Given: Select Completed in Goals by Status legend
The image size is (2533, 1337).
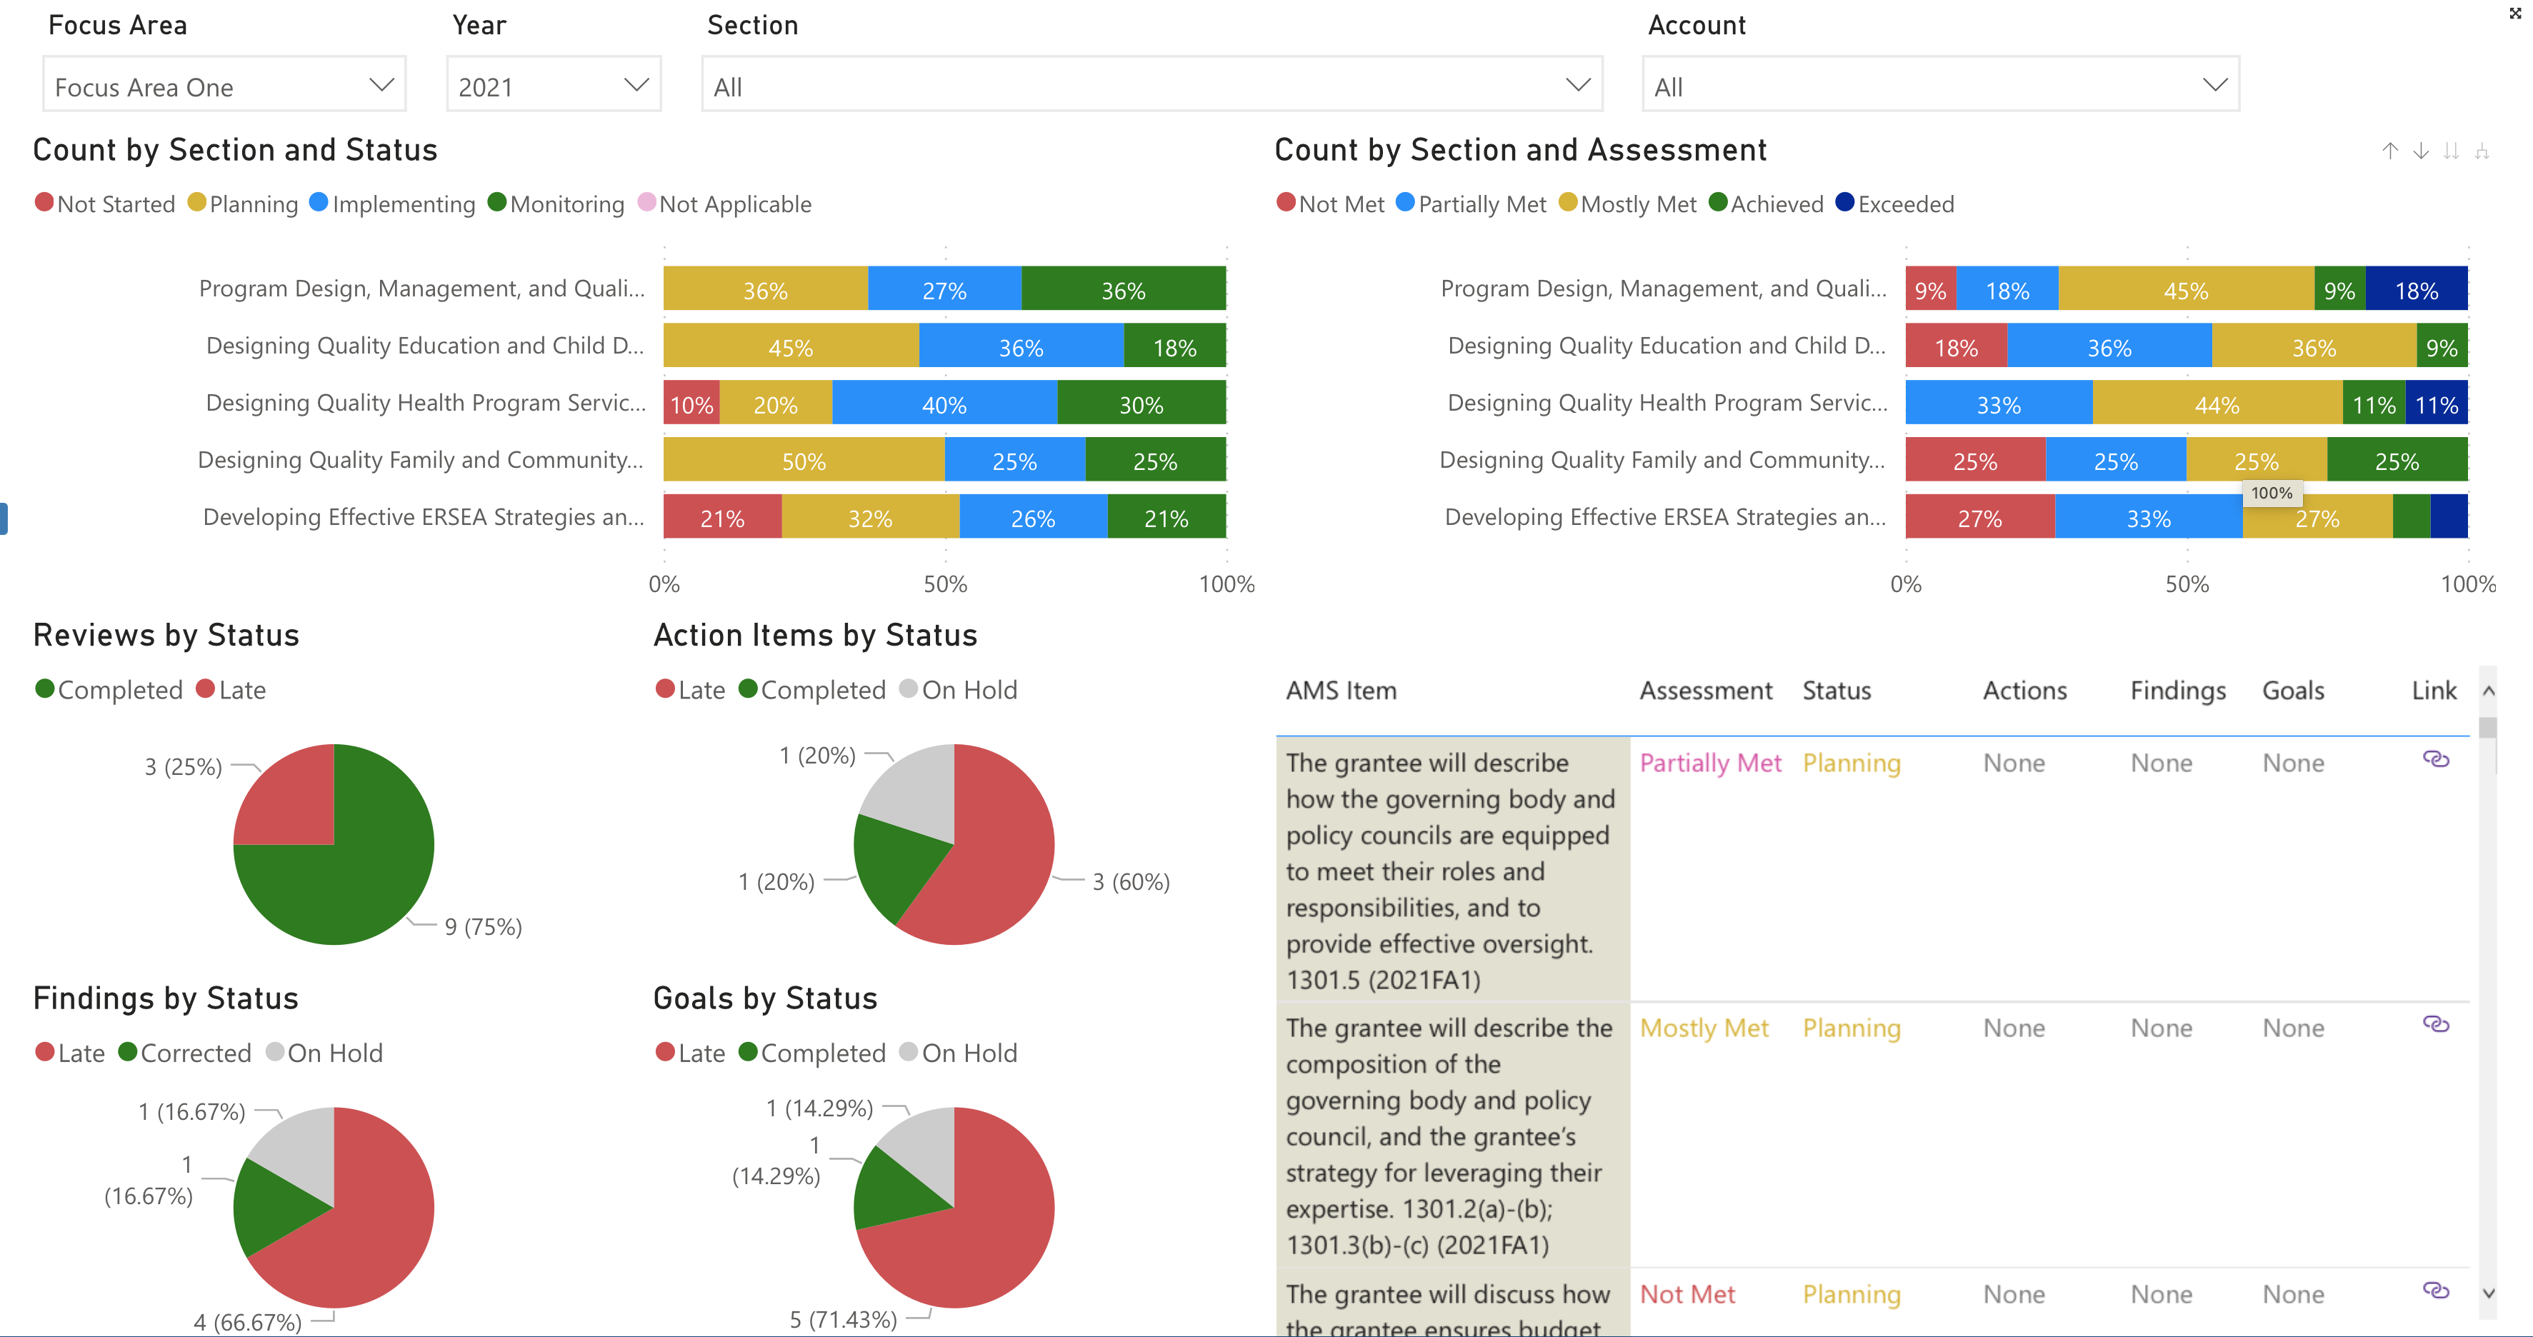Looking at the screenshot, I should (x=812, y=1053).
